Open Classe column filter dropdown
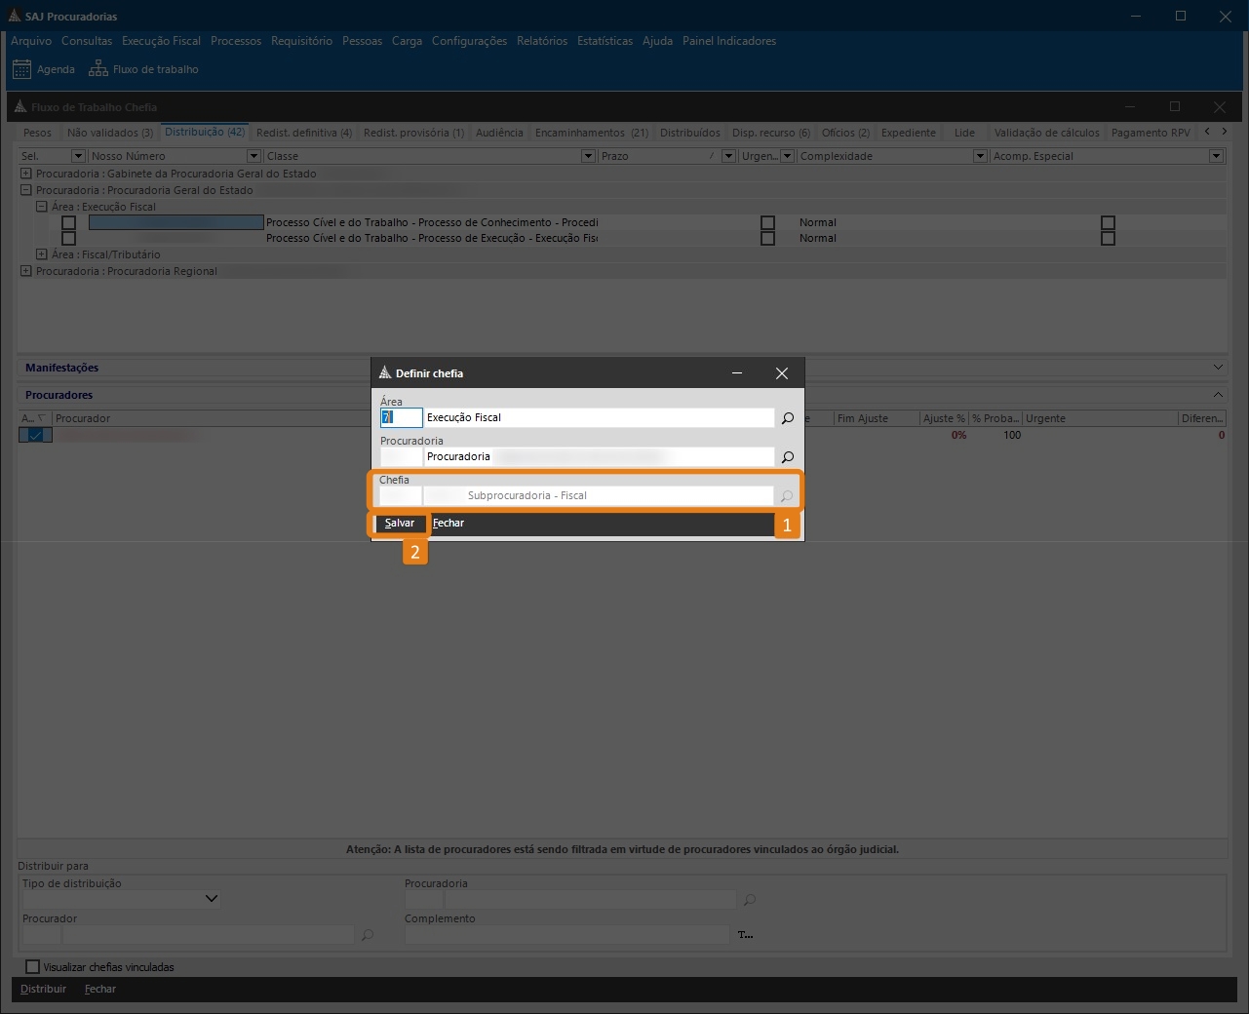Viewport: 1249px width, 1014px height. [x=588, y=156]
